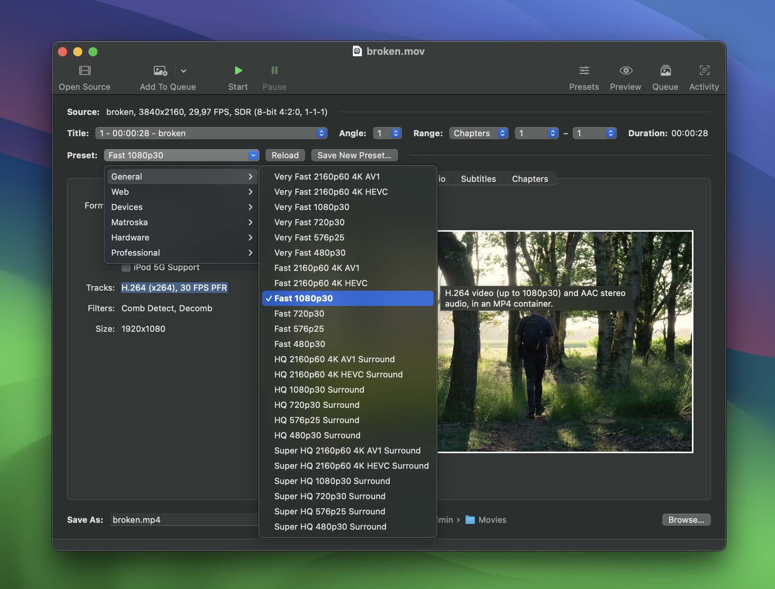775x589 pixels.
Task: Select HQ 576p25 Surround preset
Action: pos(348,420)
